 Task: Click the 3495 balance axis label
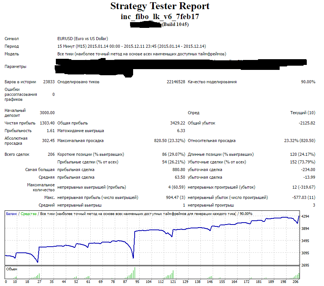click(305, 241)
